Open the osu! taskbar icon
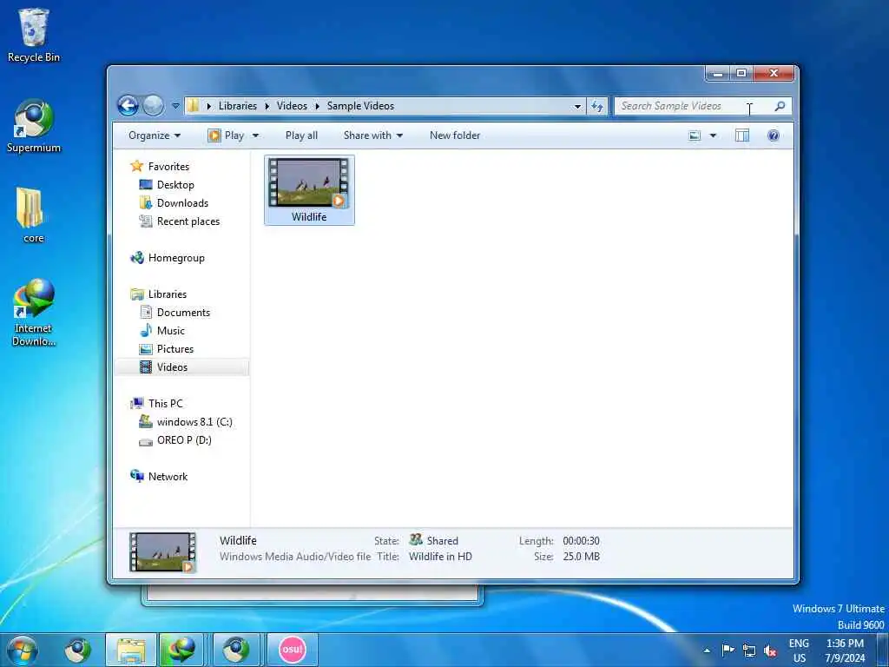This screenshot has height=667, width=889. point(293,650)
